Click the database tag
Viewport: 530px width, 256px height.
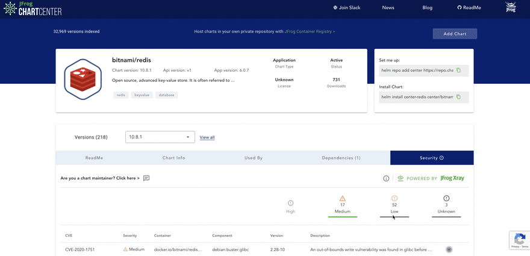[x=167, y=95]
